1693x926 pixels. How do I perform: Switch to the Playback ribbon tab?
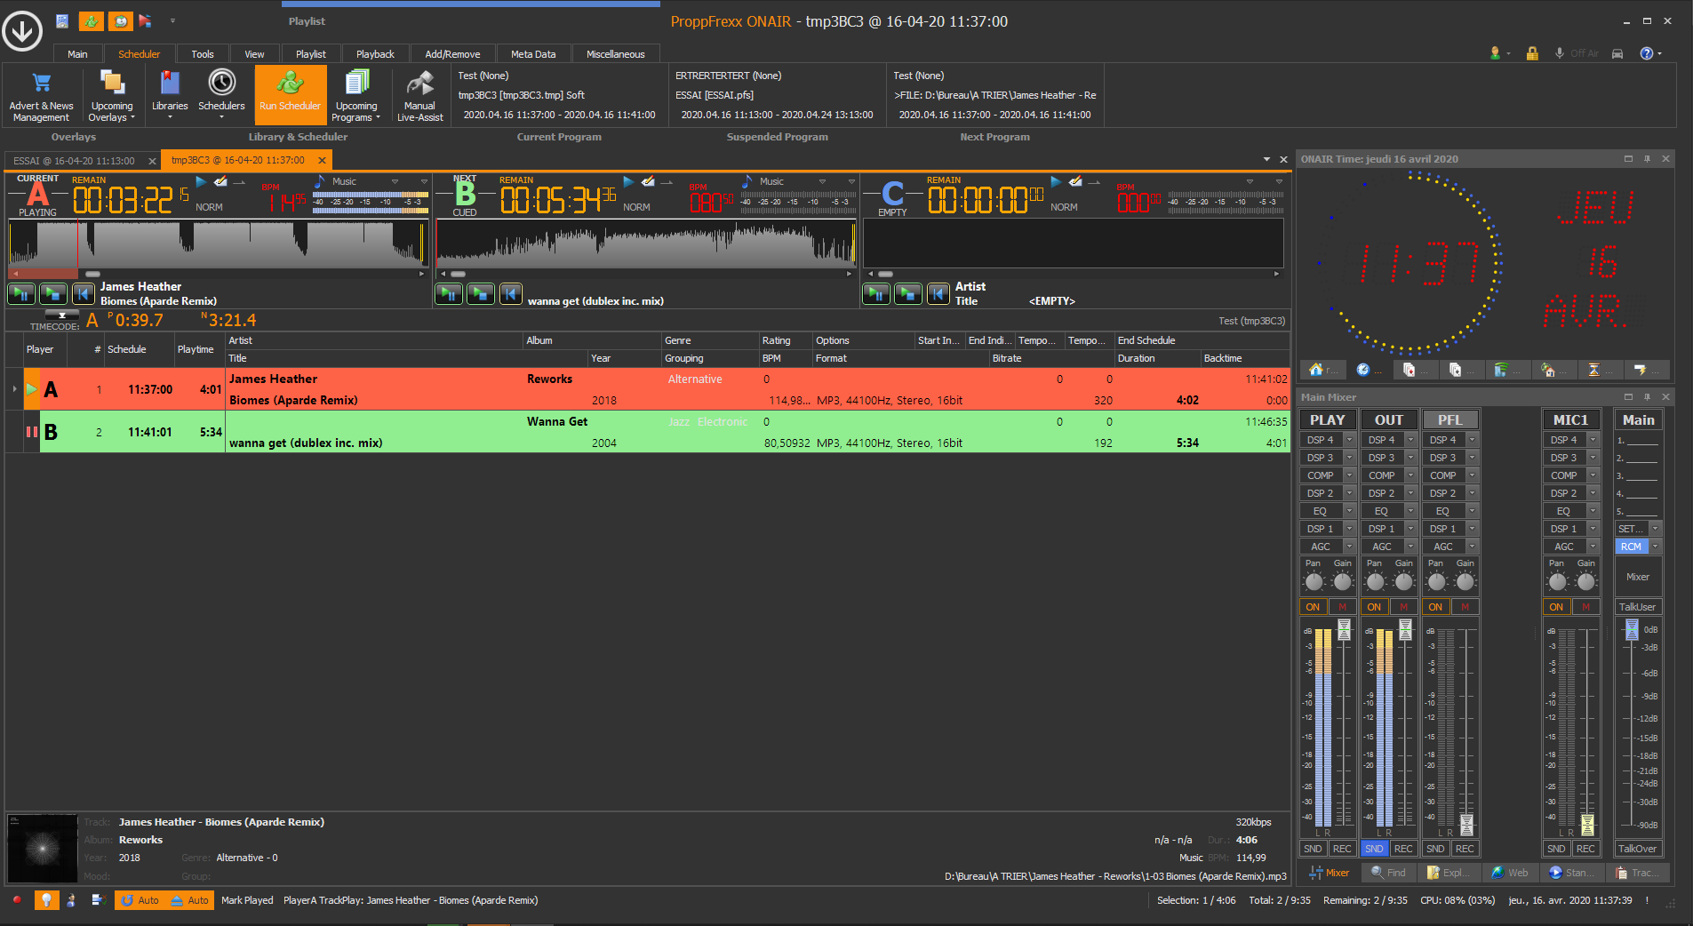click(x=375, y=54)
